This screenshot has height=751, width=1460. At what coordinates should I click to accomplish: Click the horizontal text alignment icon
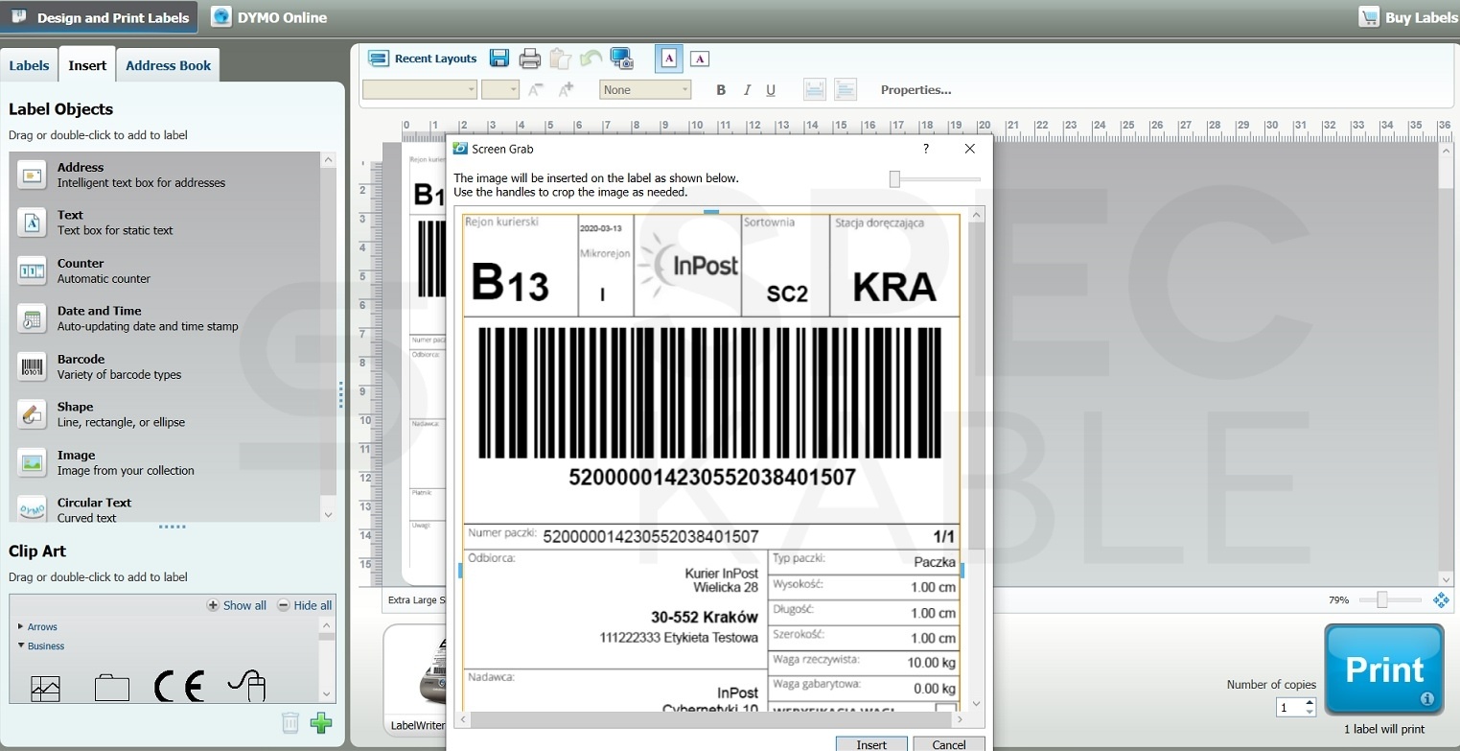[846, 90]
